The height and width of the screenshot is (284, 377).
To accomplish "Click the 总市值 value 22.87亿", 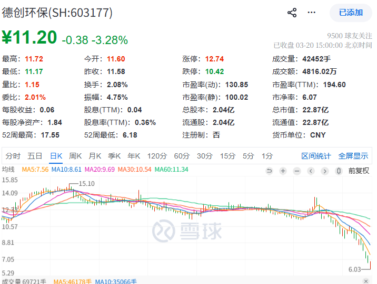I will [x=315, y=110].
